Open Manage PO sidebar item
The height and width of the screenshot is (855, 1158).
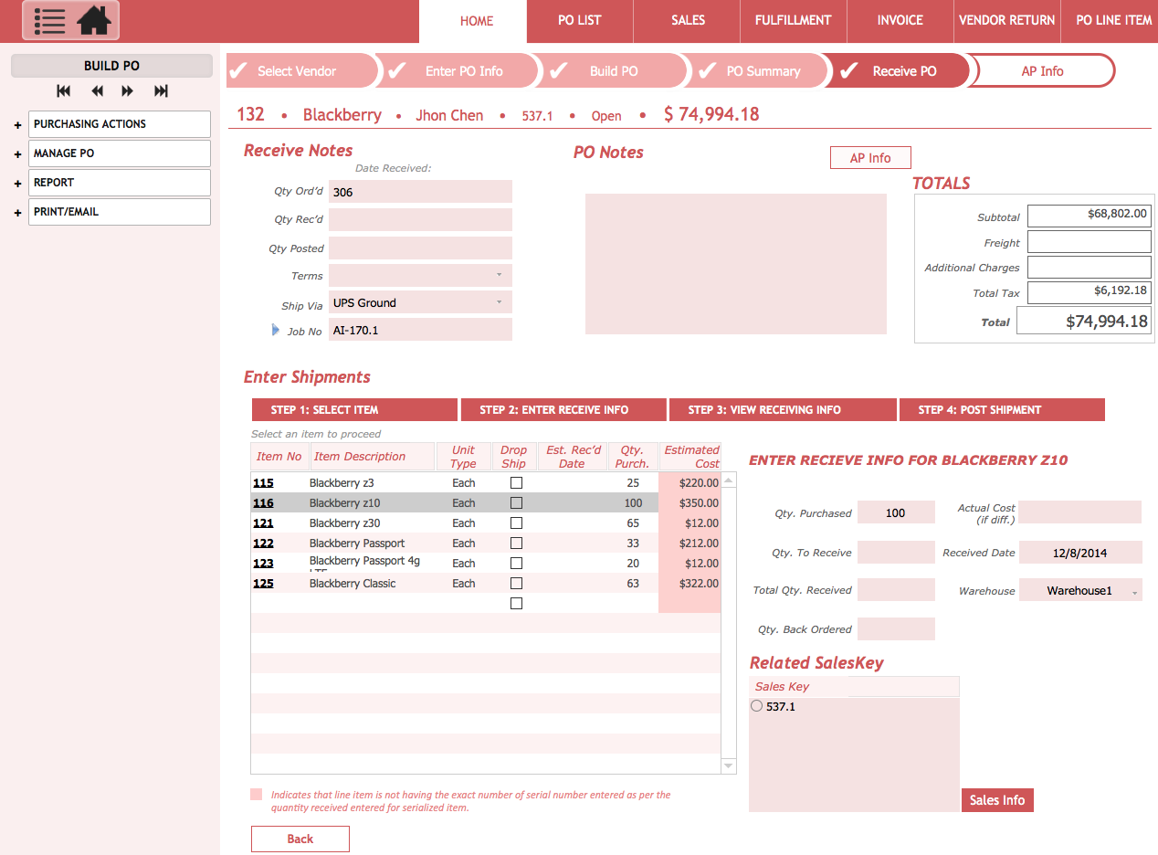(x=120, y=153)
